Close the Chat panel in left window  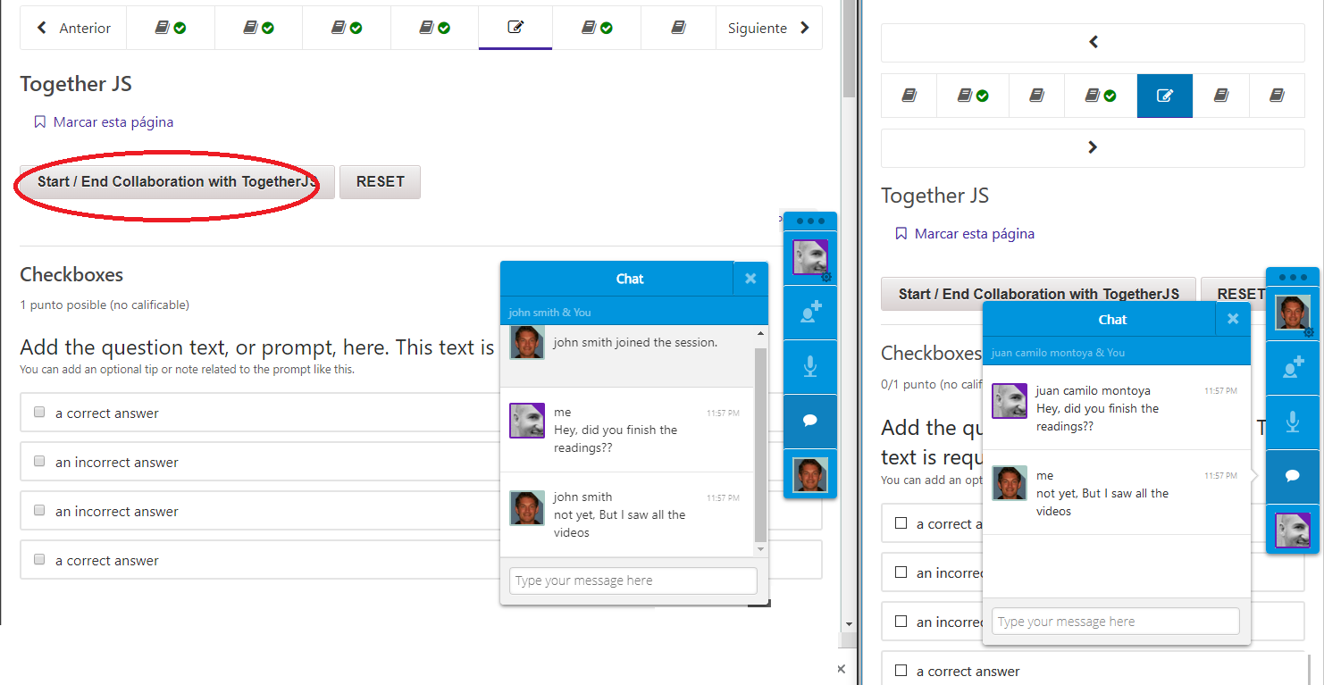[750, 279]
